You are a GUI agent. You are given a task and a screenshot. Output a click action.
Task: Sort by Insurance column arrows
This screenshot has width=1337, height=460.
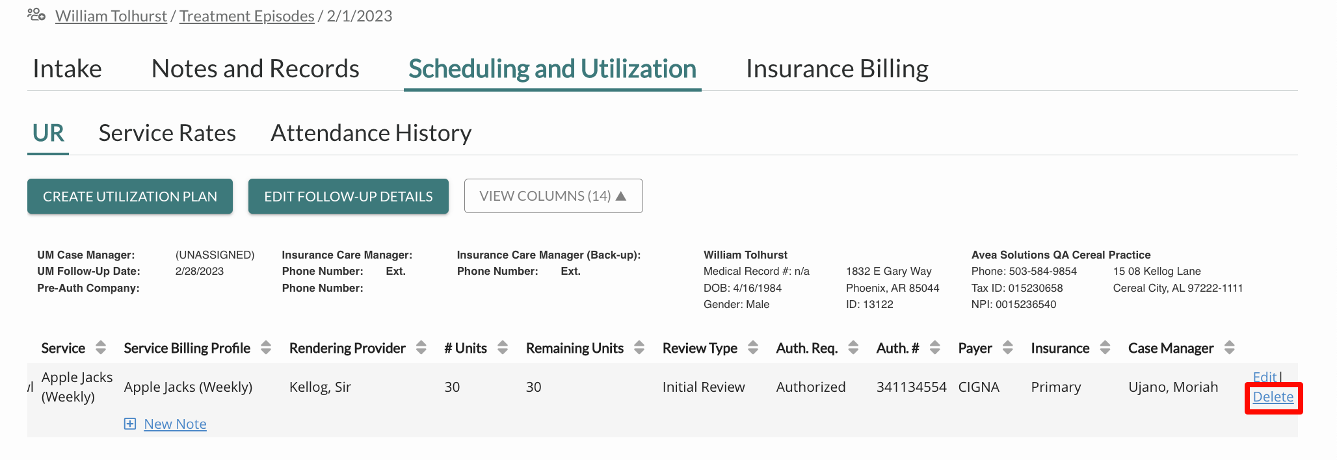[x=1105, y=348]
